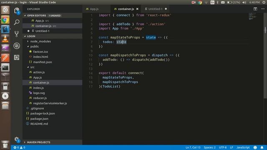Collapse the src folder

pyautogui.click(x=53, y=67)
